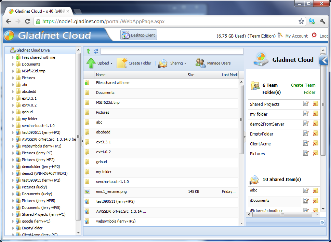Click the browser address bar URL
Screen dimensions: 331x242
click(103, 21)
